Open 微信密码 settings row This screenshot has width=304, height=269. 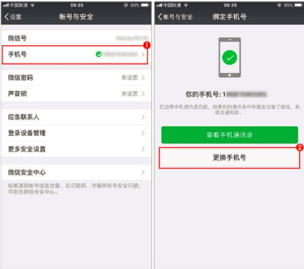click(x=76, y=78)
